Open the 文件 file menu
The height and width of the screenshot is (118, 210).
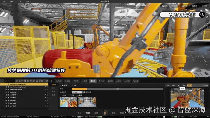[x=4, y=1]
